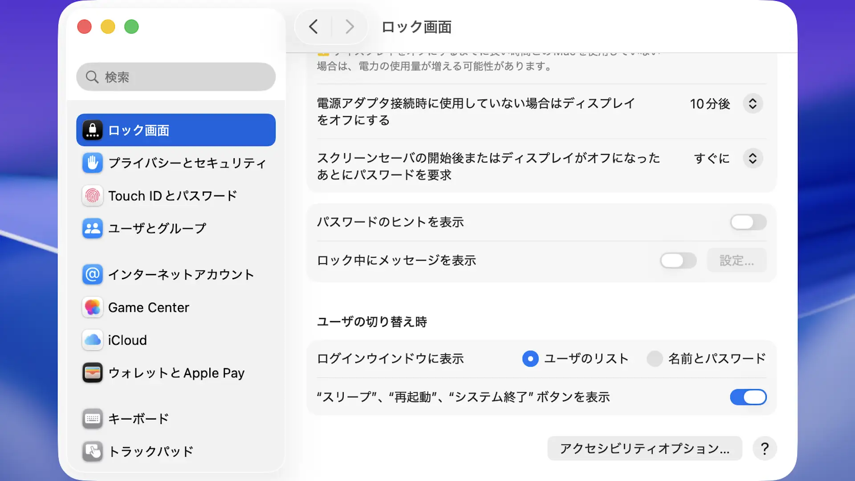Toggle ロック中にメッセージを表示 switch
This screenshot has width=855, height=481.
678,261
